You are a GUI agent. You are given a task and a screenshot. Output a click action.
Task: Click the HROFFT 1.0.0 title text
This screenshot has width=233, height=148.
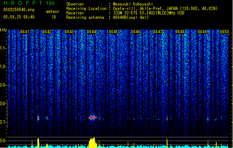(x=29, y=3)
